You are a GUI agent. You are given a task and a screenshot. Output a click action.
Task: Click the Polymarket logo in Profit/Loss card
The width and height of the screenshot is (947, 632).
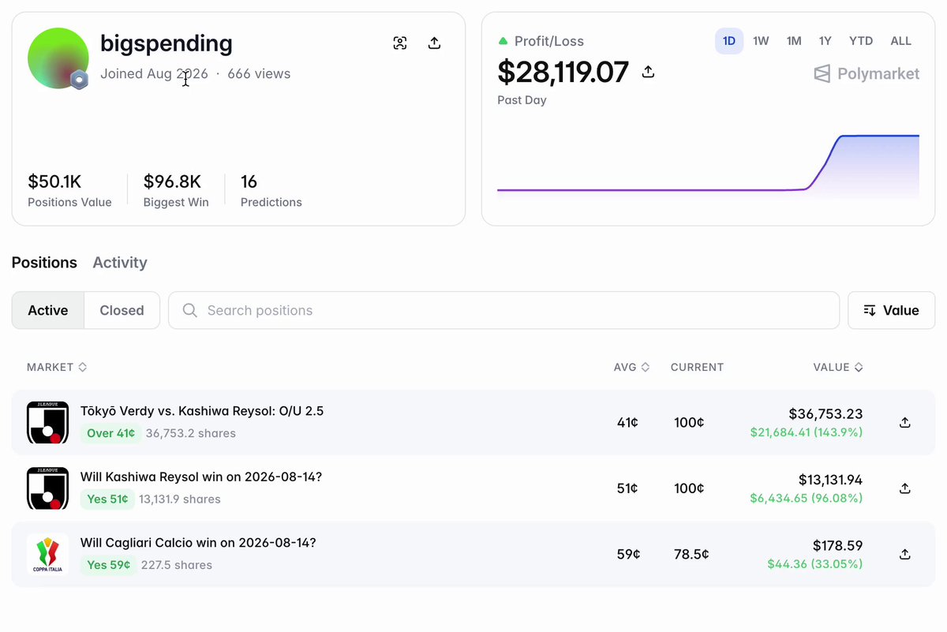coord(867,73)
